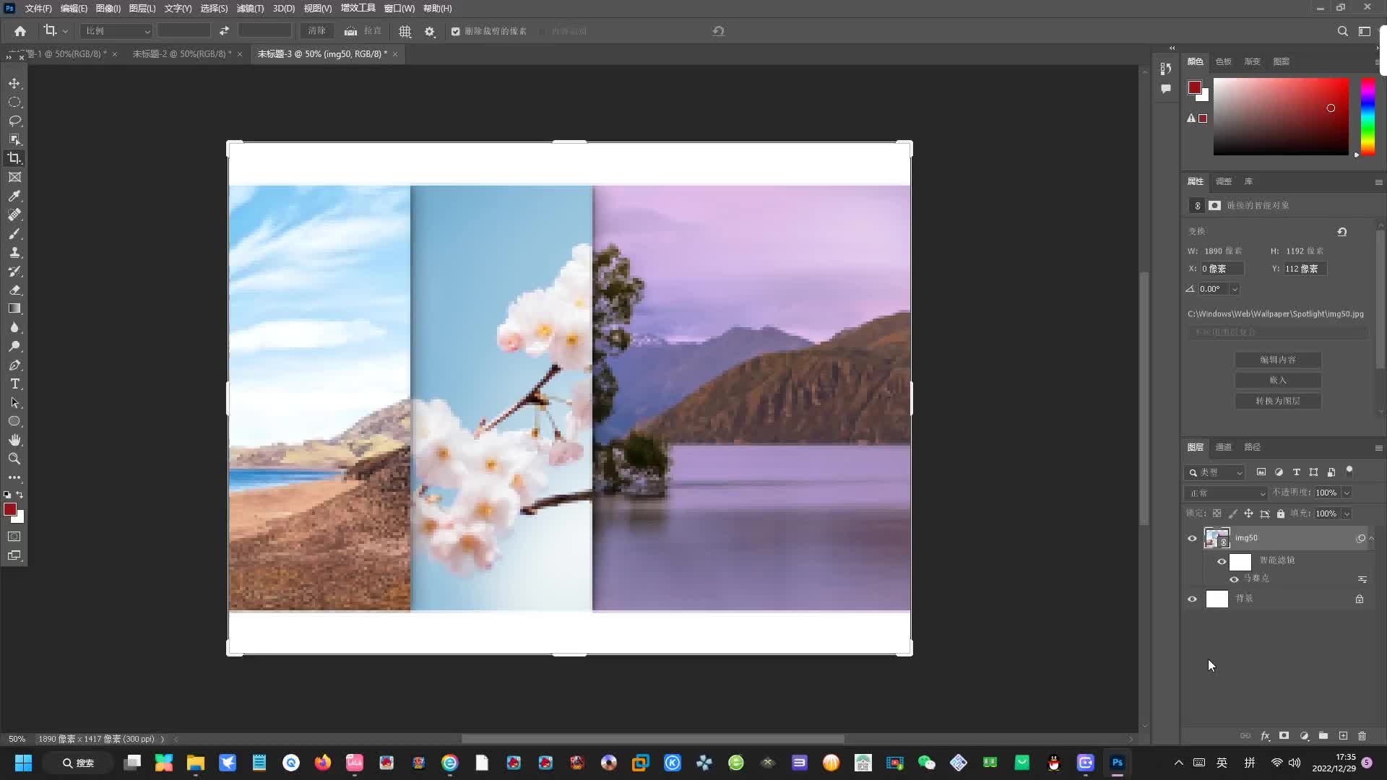The image size is (1387, 780).
Task: Hide the 背景 layer
Action: (x=1192, y=599)
